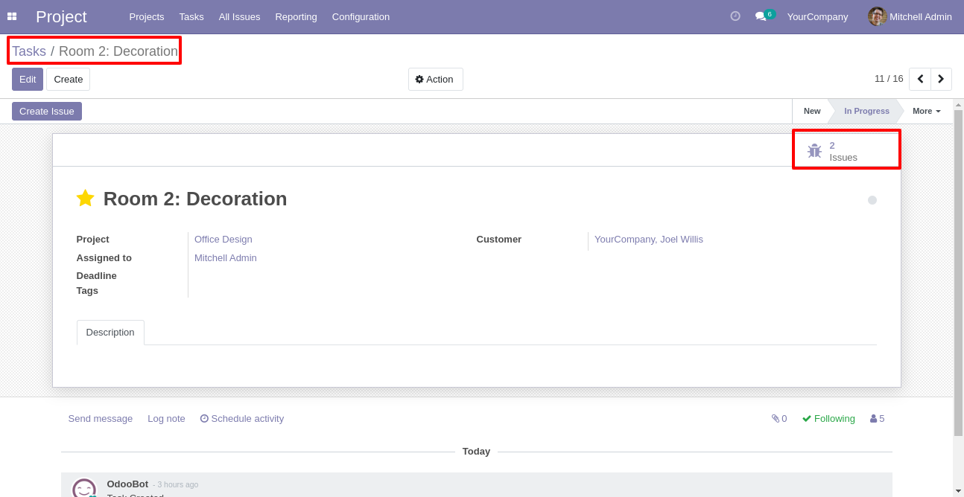Click the grey kanban state dot

pyautogui.click(x=872, y=200)
